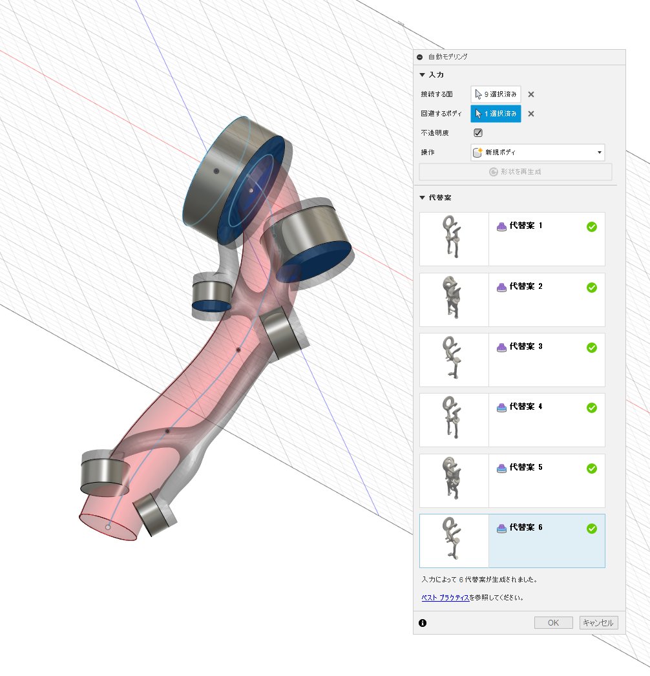Screen dimensions: 650x676
Task: Collapse the 入力 section
Action: click(423, 74)
